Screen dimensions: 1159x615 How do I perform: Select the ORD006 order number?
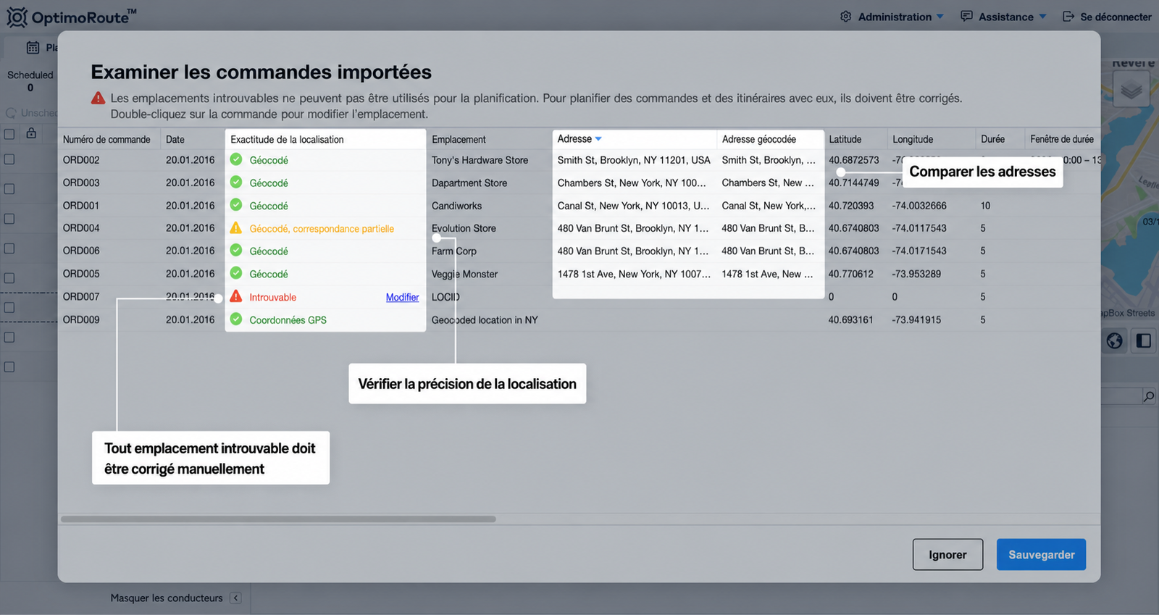[x=81, y=251]
